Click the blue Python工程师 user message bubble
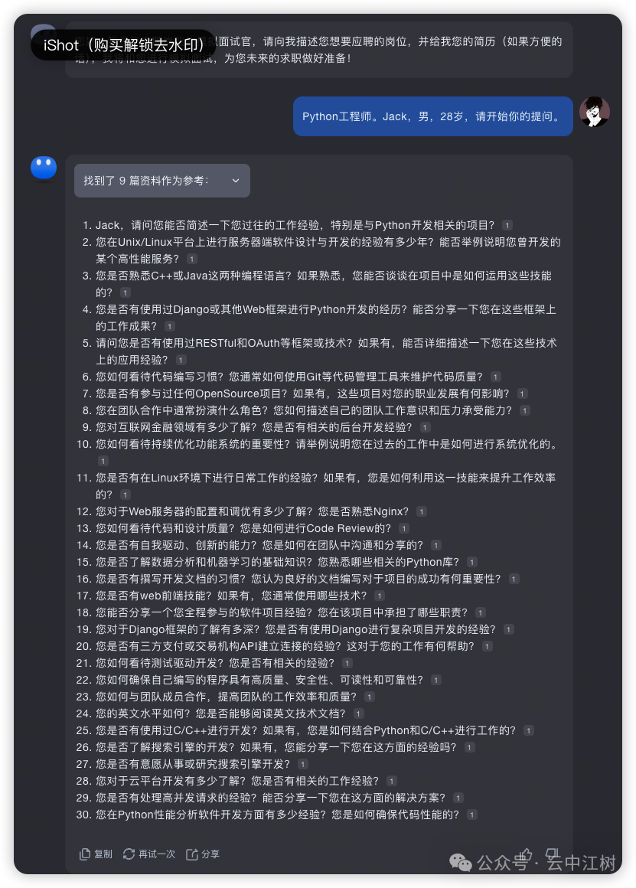Image resolution: width=636 pixels, height=888 pixels. pos(432,116)
